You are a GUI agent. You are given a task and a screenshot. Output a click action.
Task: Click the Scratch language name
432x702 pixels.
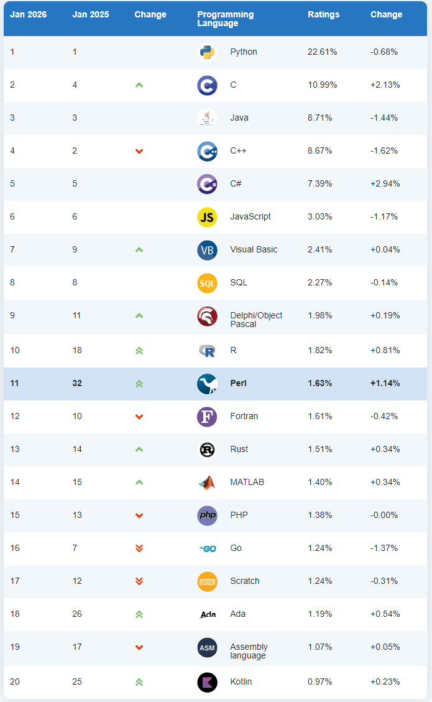pyautogui.click(x=245, y=581)
